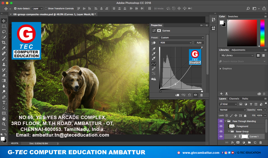The height and width of the screenshot is (158, 268).
Task: Open the Curves Preset dropdown
Action: 182,38
